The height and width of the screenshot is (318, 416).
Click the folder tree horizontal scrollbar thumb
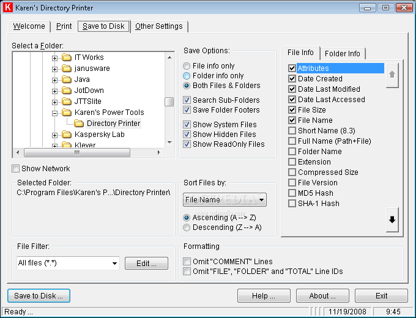tap(77, 152)
